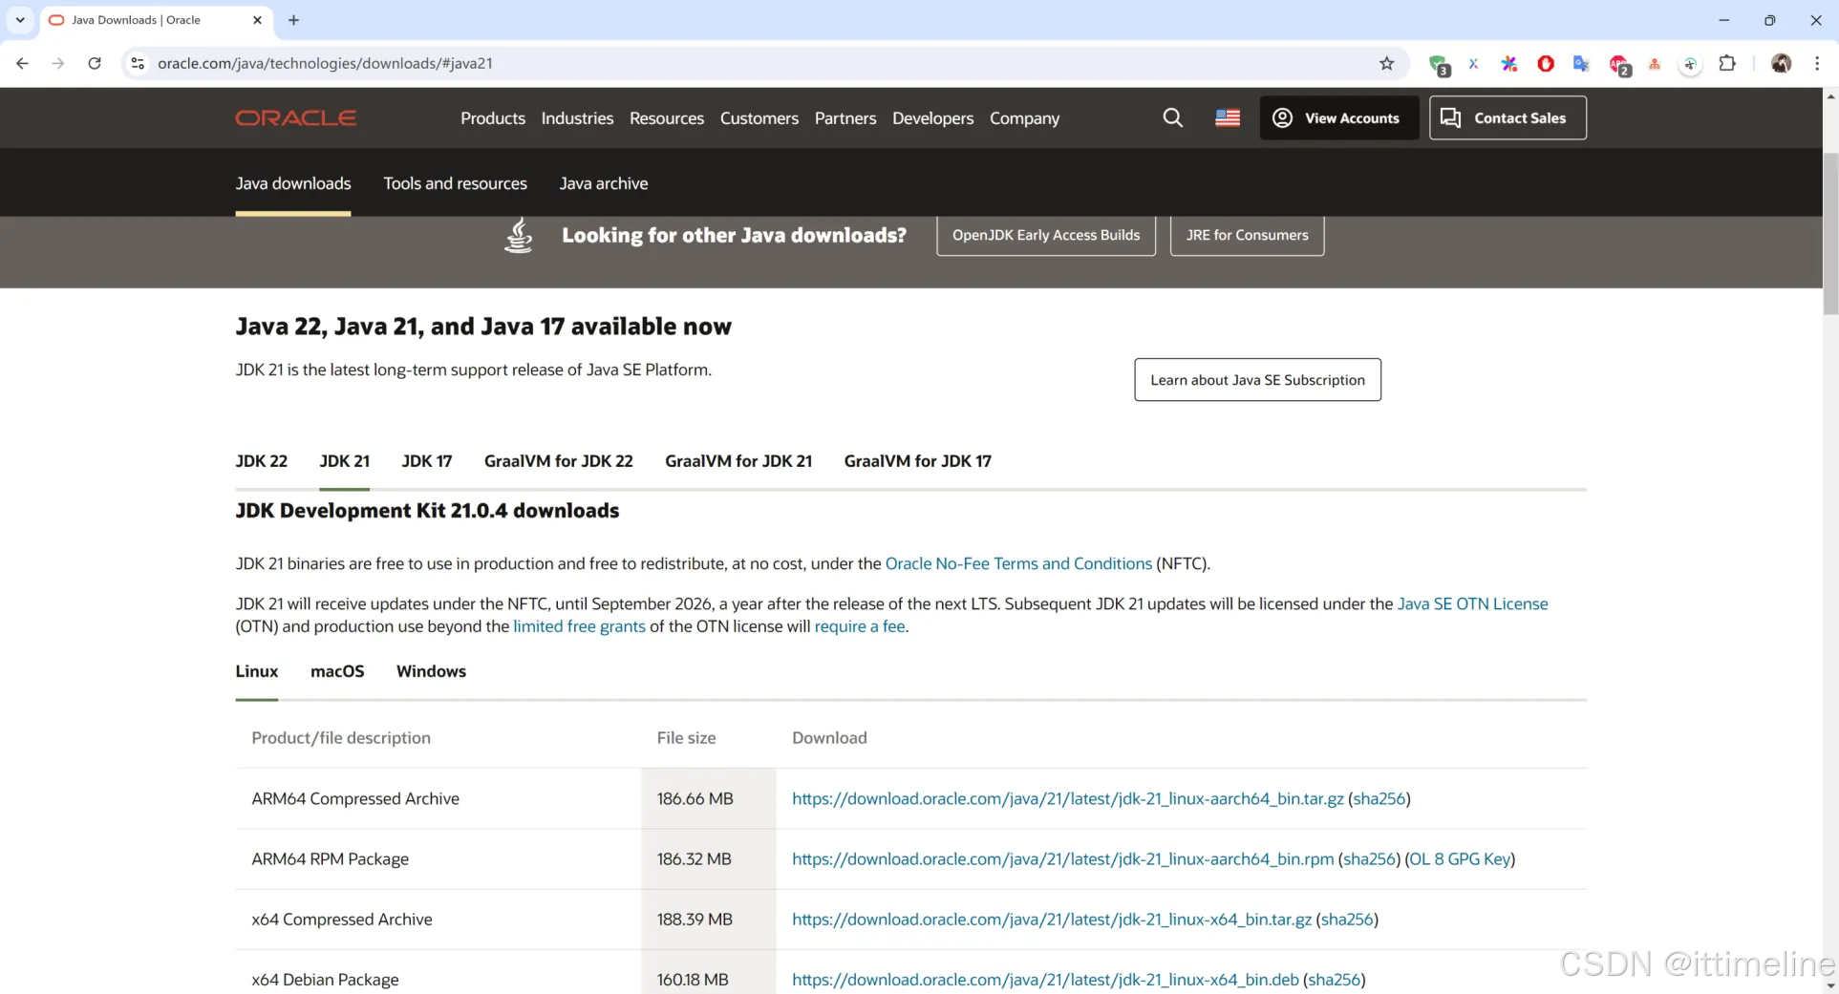
Task: Open the Industries menu
Action: coord(577,118)
